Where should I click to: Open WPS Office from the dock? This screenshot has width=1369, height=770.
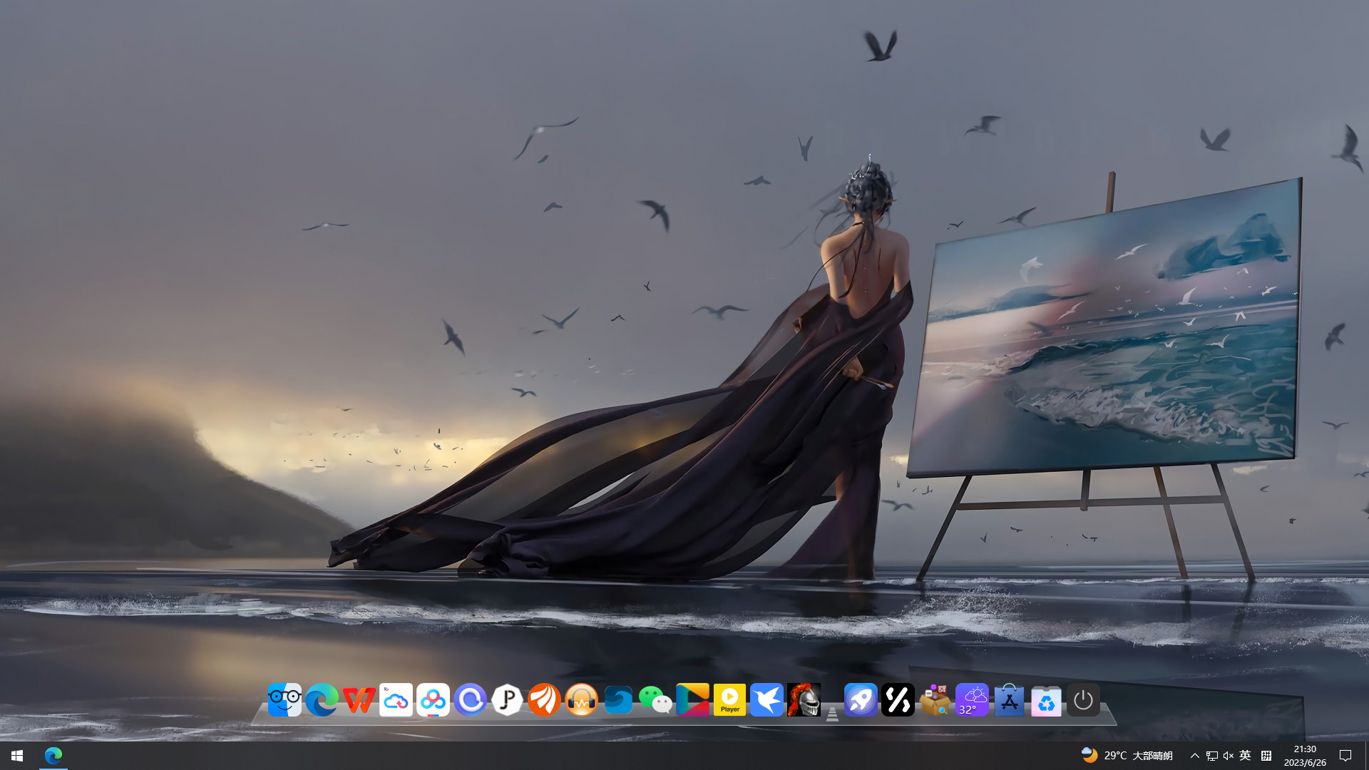click(359, 700)
